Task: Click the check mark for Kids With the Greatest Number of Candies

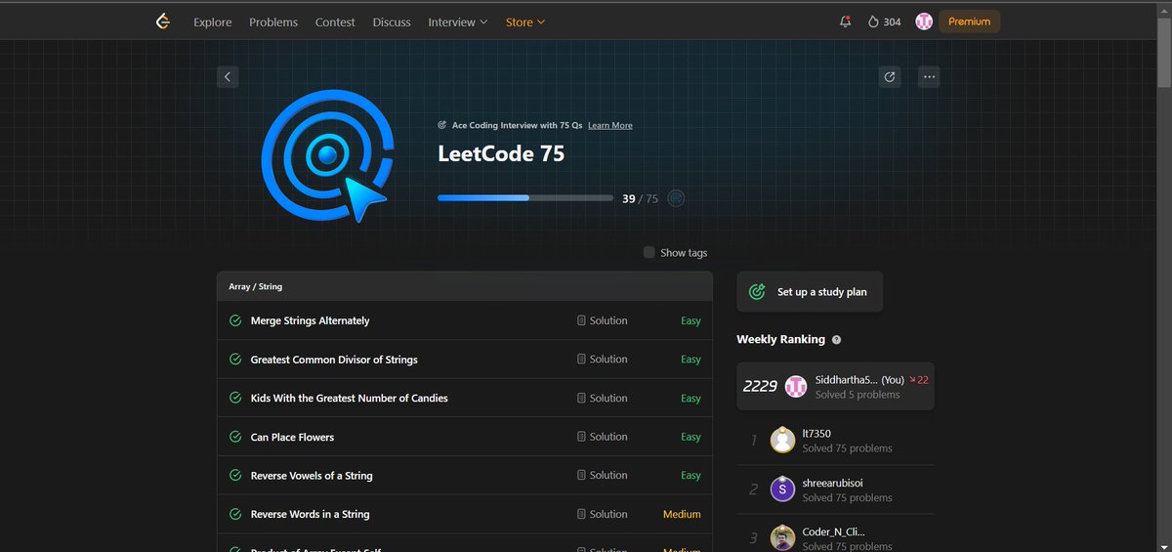Action: pyautogui.click(x=235, y=398)
